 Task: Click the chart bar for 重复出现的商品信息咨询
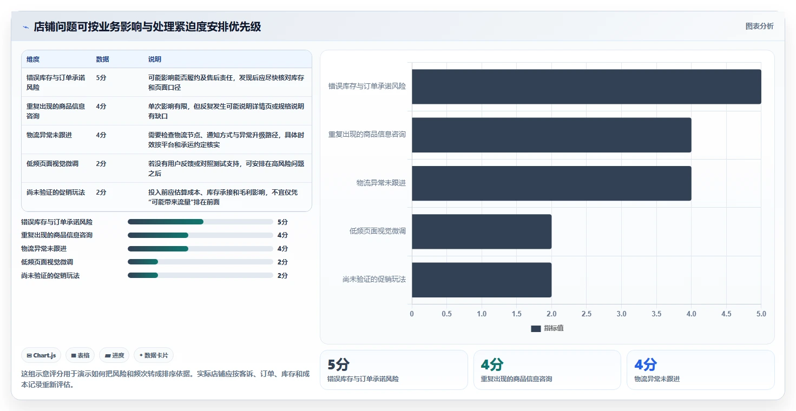click(x=551, y=135)
